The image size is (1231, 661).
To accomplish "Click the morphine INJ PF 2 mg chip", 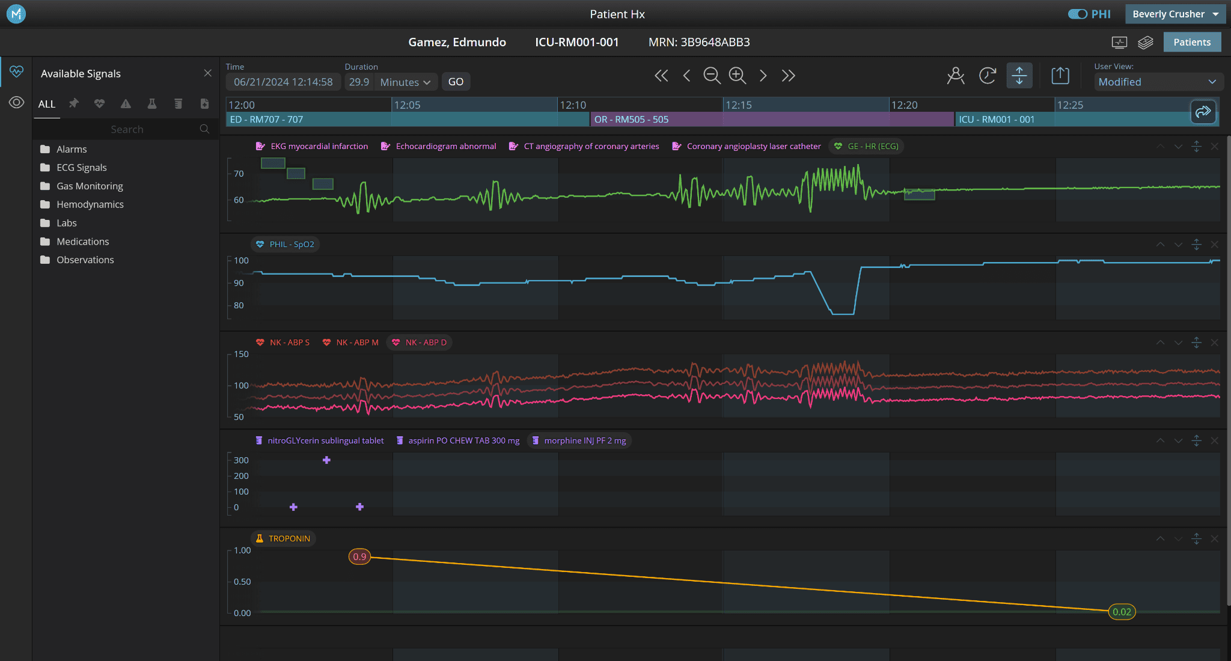I will [579, 440].
